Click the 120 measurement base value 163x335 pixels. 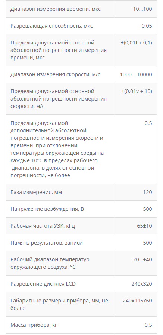(x=147, y=192)
